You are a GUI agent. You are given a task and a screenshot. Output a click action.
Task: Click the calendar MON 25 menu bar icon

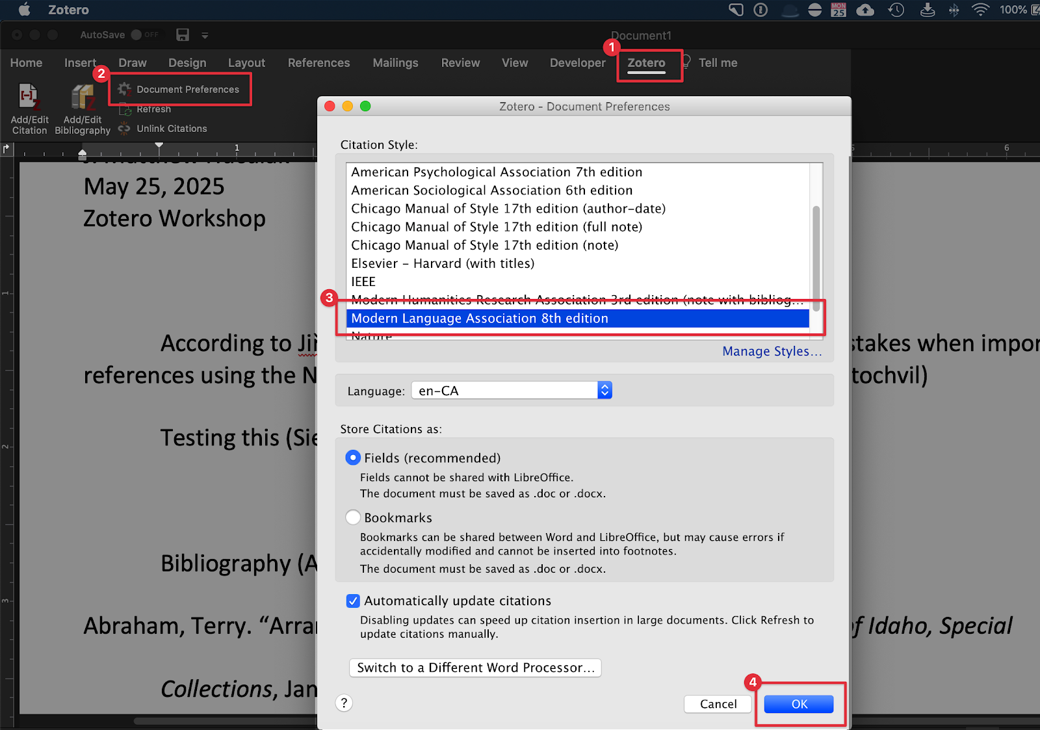(x=838, y=9)
